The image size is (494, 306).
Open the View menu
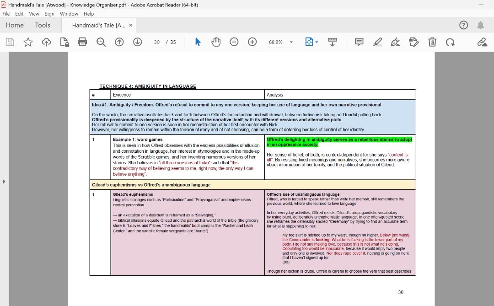click(34, 14)
